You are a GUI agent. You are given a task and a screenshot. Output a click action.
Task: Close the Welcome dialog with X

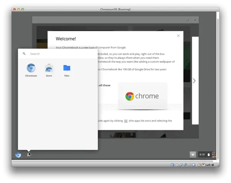(x=178, y=36)
